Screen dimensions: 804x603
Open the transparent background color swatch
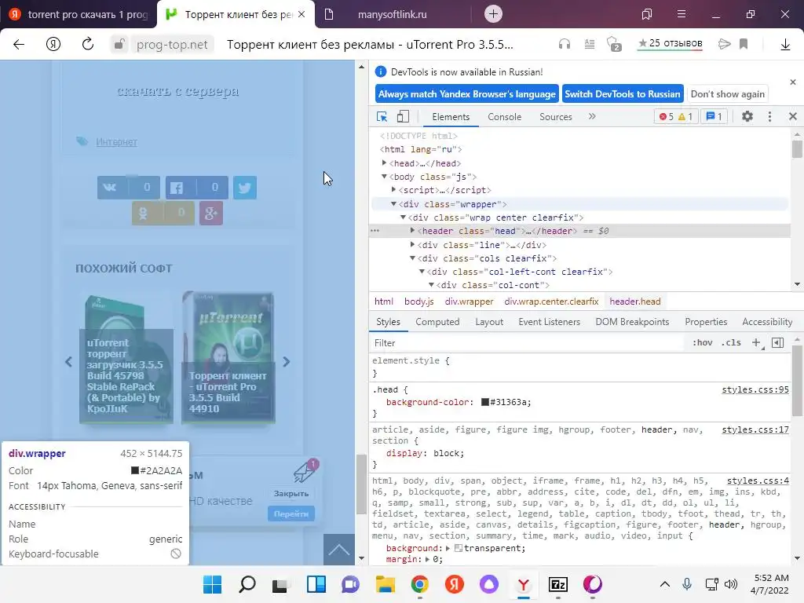click(459, 548)
